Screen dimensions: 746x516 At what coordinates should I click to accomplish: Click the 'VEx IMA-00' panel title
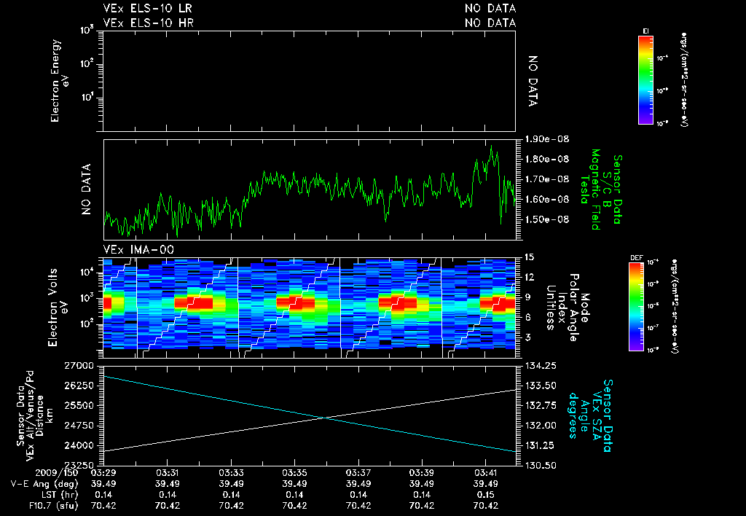coord(138,249)
